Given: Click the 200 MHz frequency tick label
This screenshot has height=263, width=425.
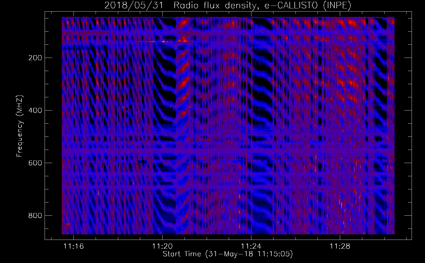Looking at the screenshot, I should pos(35,58).
